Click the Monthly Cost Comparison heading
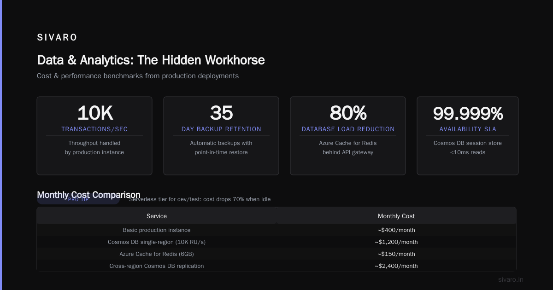This screenshot has width=553, height=290. (x=88, y=195)
